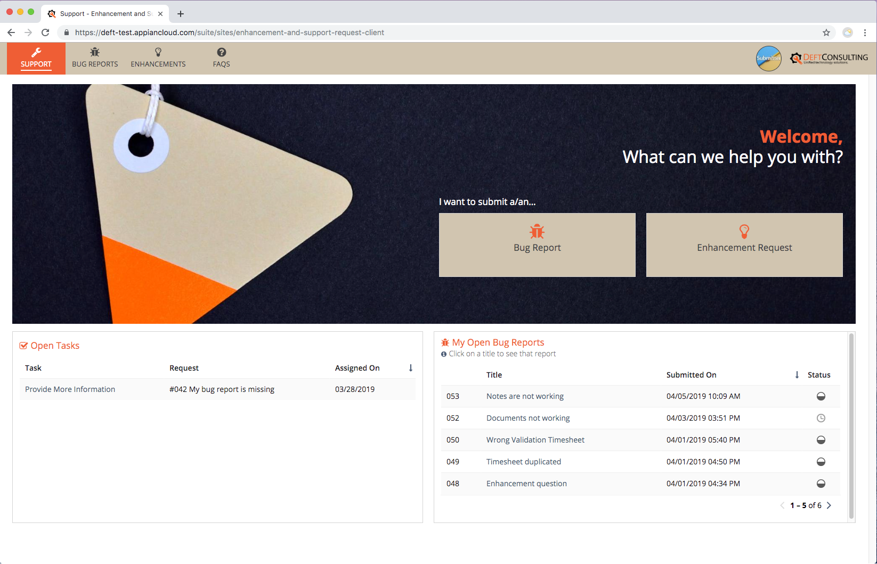Click the Task column header
This screenshot has width=877, height=564.
33,368
